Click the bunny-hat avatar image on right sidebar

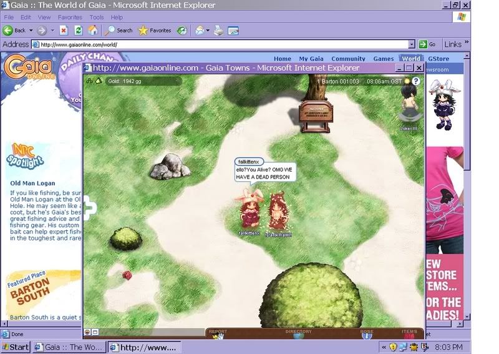(445, 105)
